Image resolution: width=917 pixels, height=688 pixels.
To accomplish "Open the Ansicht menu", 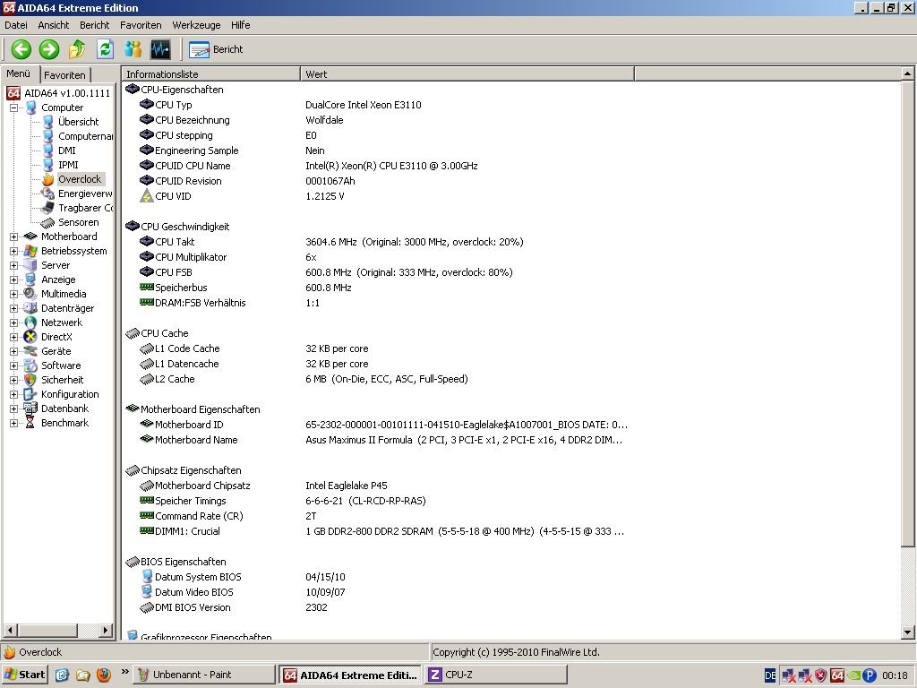I will [x=53, y=25].
